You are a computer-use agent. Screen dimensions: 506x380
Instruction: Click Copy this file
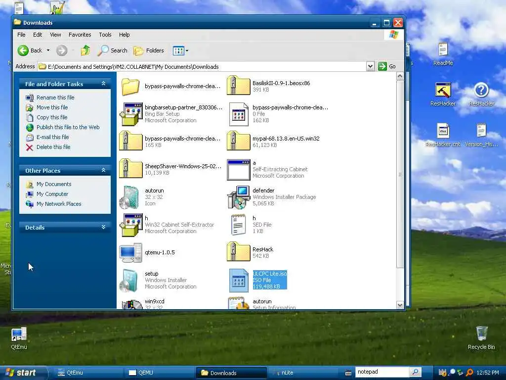[51, 117]
